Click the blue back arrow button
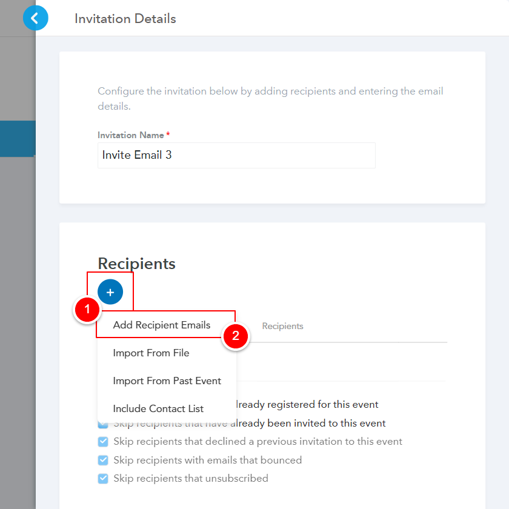The width and height of the screenshot is (509, 509). click(x=35, y=18)
